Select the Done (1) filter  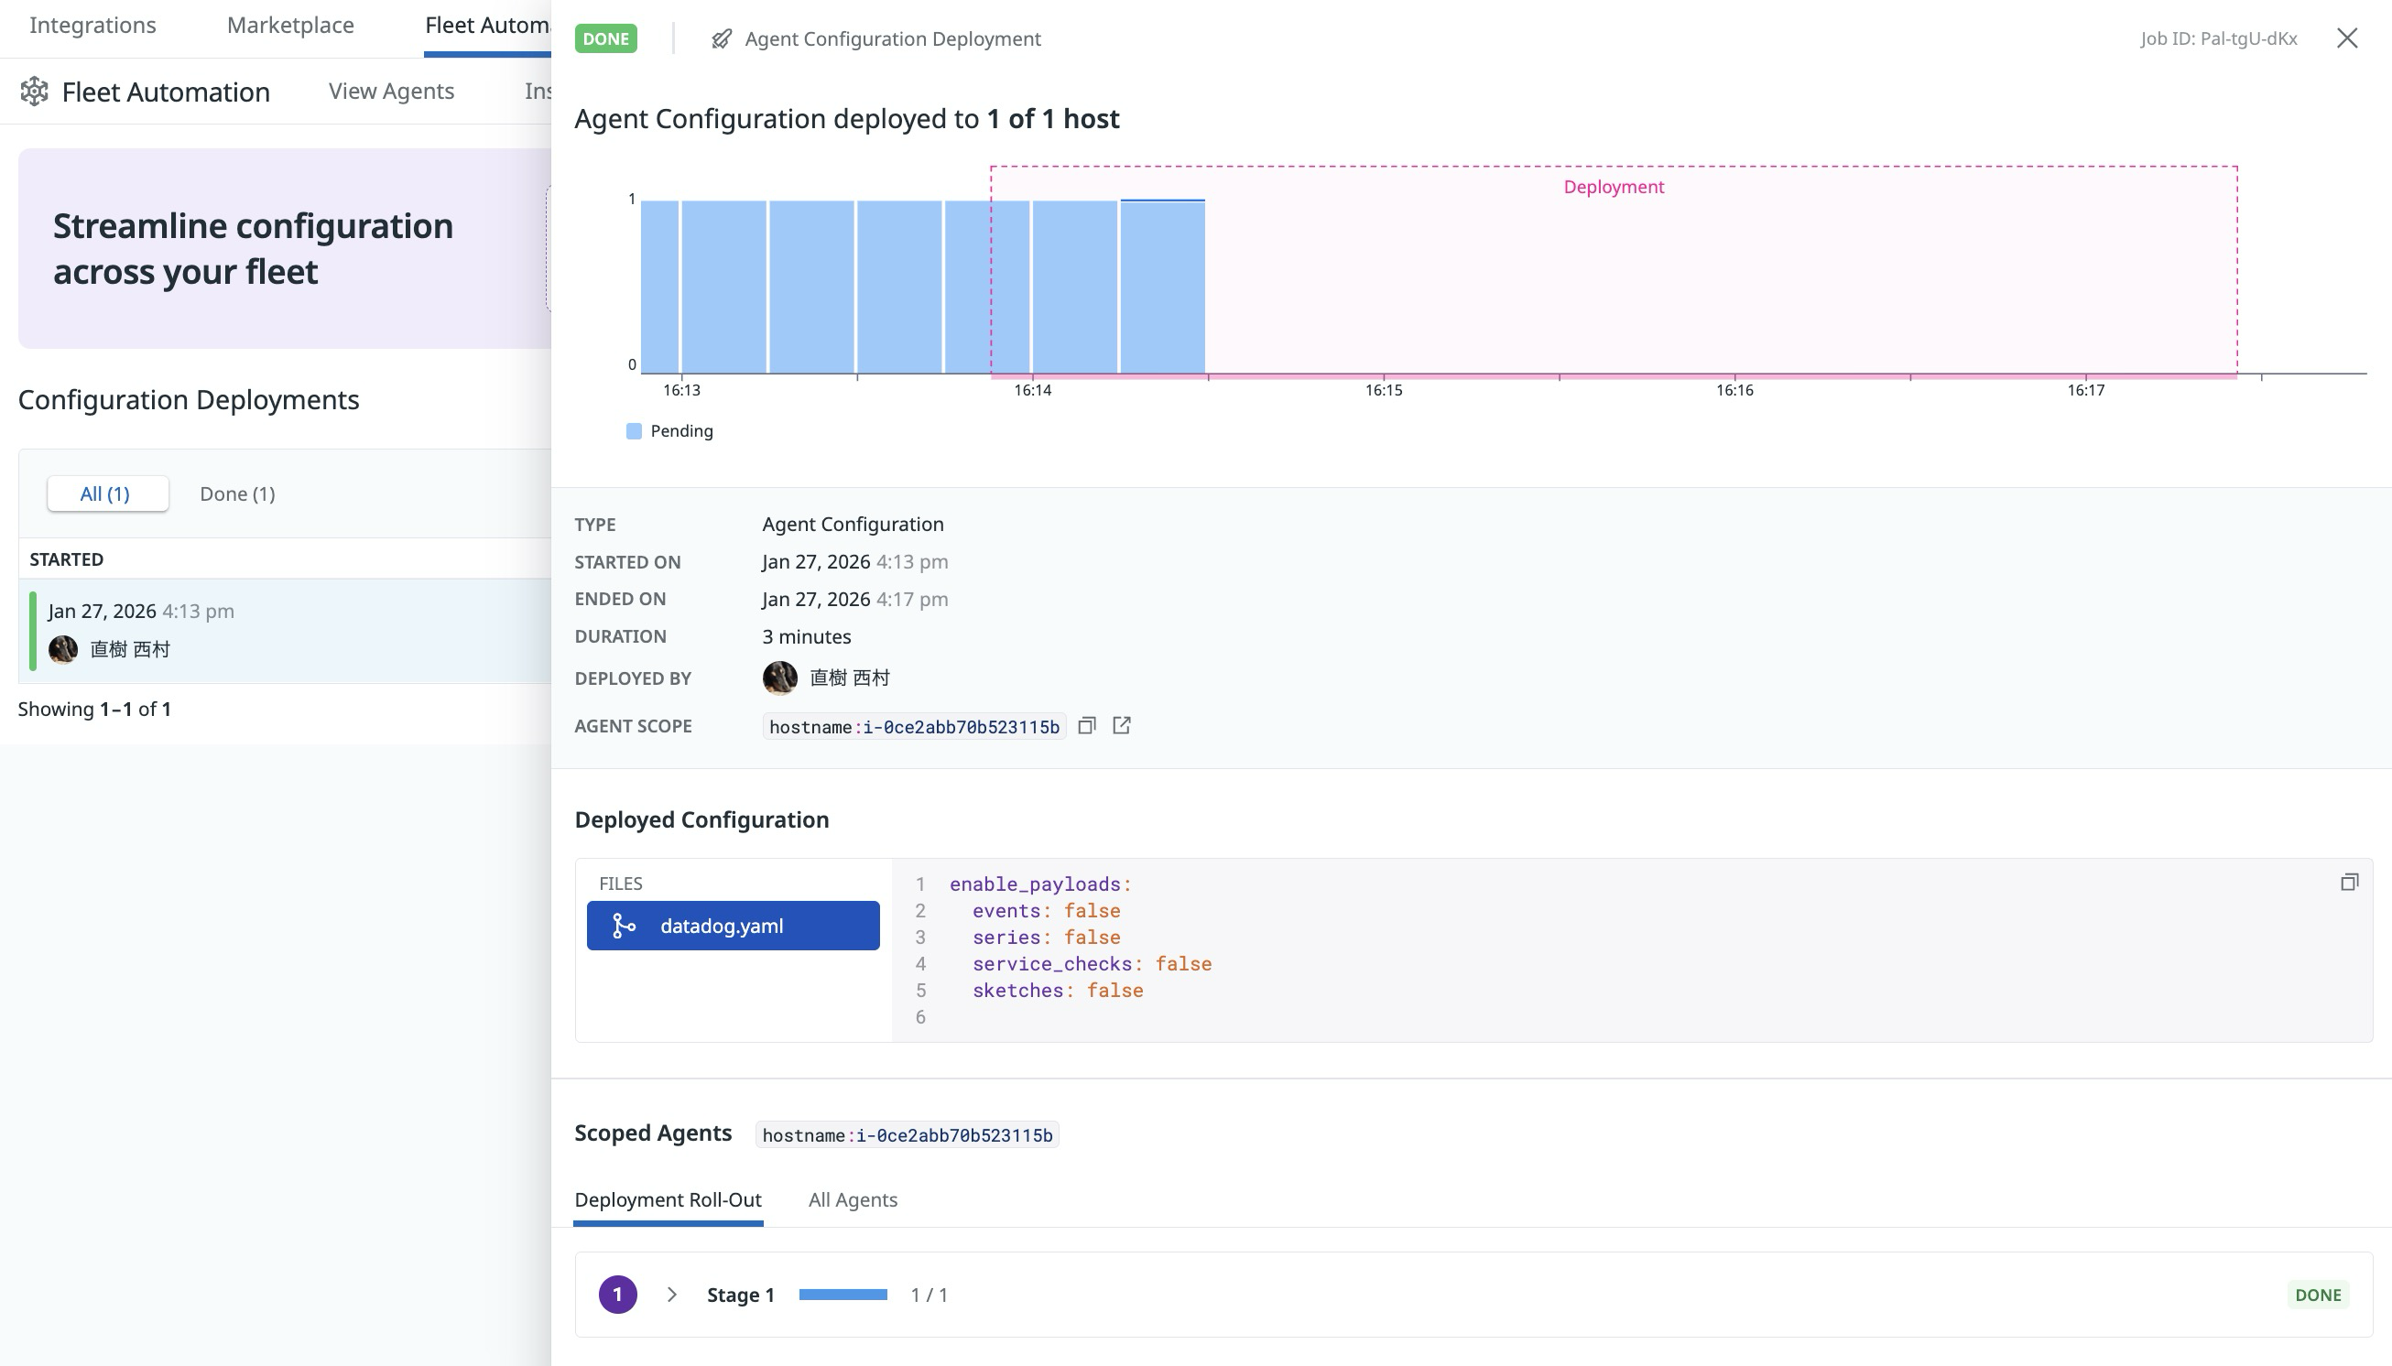[x=236, y=493]
